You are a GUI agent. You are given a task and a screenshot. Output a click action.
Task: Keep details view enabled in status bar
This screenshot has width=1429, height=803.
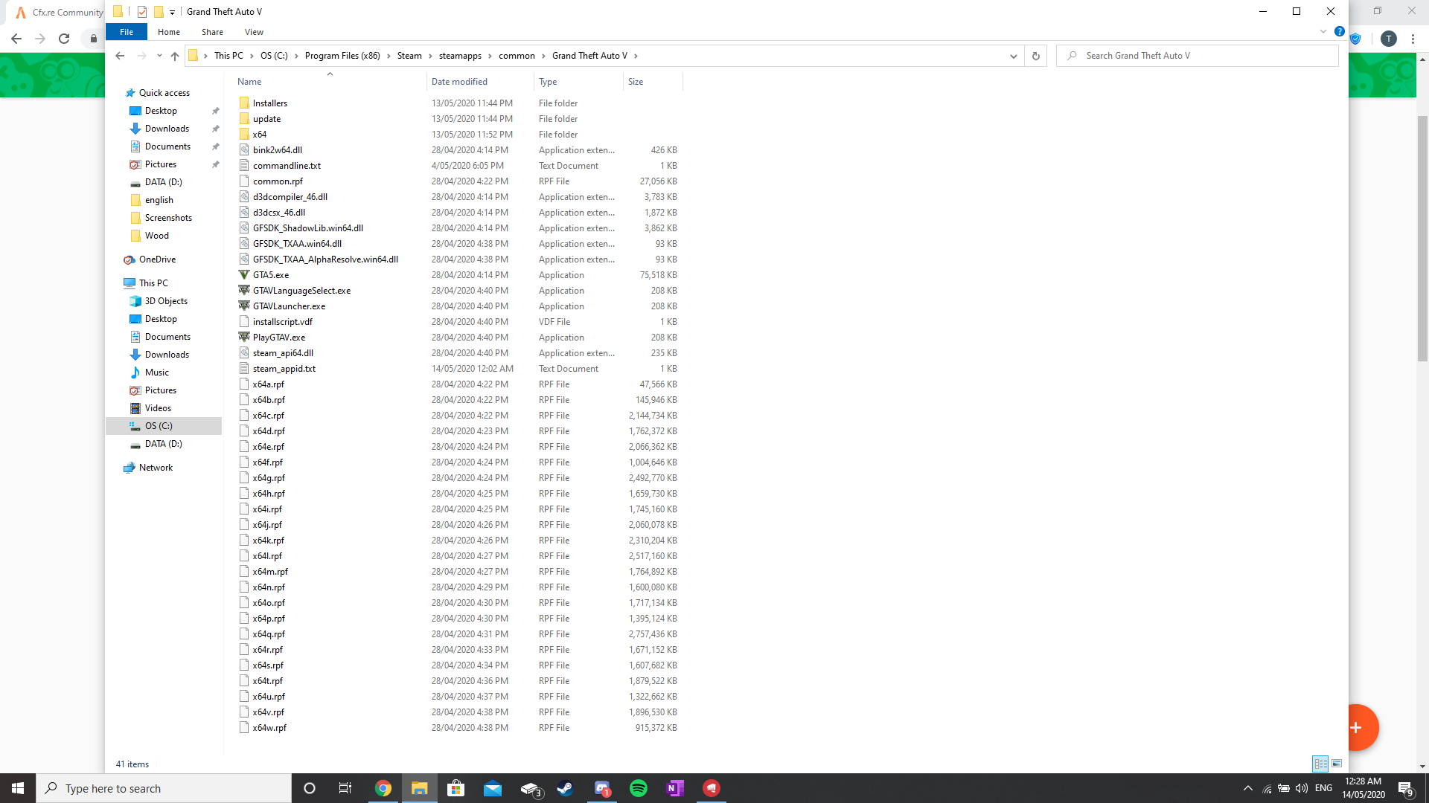point(1321,764)
